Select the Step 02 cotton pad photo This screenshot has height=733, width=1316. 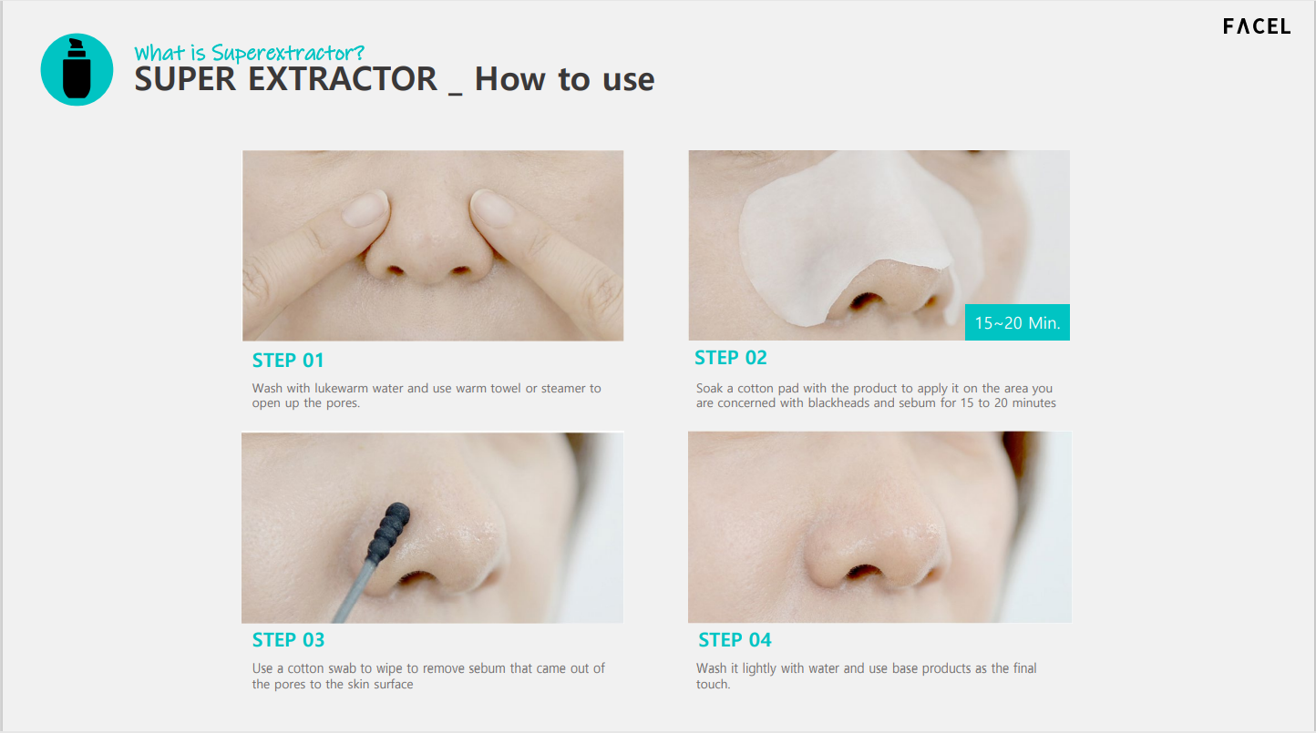pyautogui.click(x=879, y=245)
